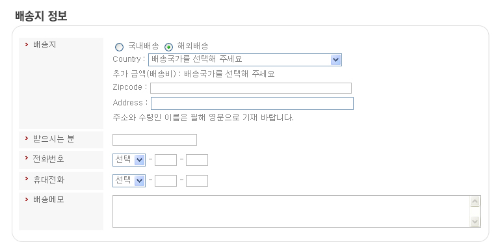Click inside the 배송메모 text area
Screen dimensions: 498x242
pyautogui.click(x=291, y=211)
